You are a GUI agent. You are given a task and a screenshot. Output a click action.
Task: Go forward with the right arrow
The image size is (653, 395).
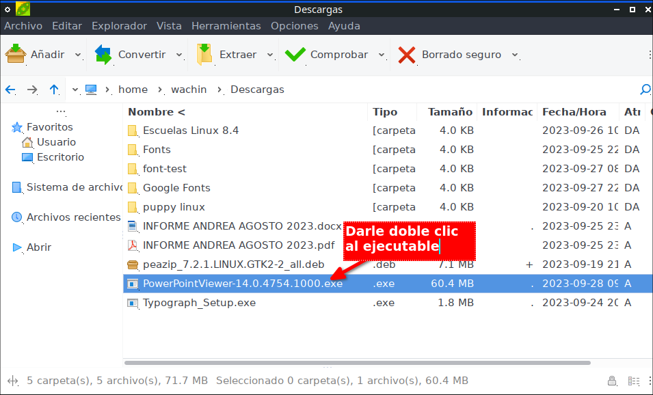32,90
